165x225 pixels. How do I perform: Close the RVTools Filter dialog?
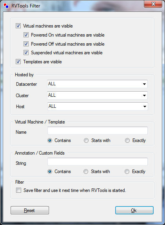[153, 4]
